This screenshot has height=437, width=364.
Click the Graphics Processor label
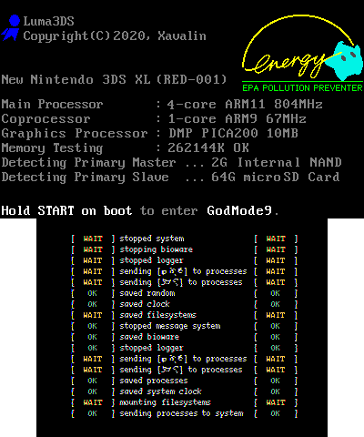pyautogui.click(x=75, y=133)
